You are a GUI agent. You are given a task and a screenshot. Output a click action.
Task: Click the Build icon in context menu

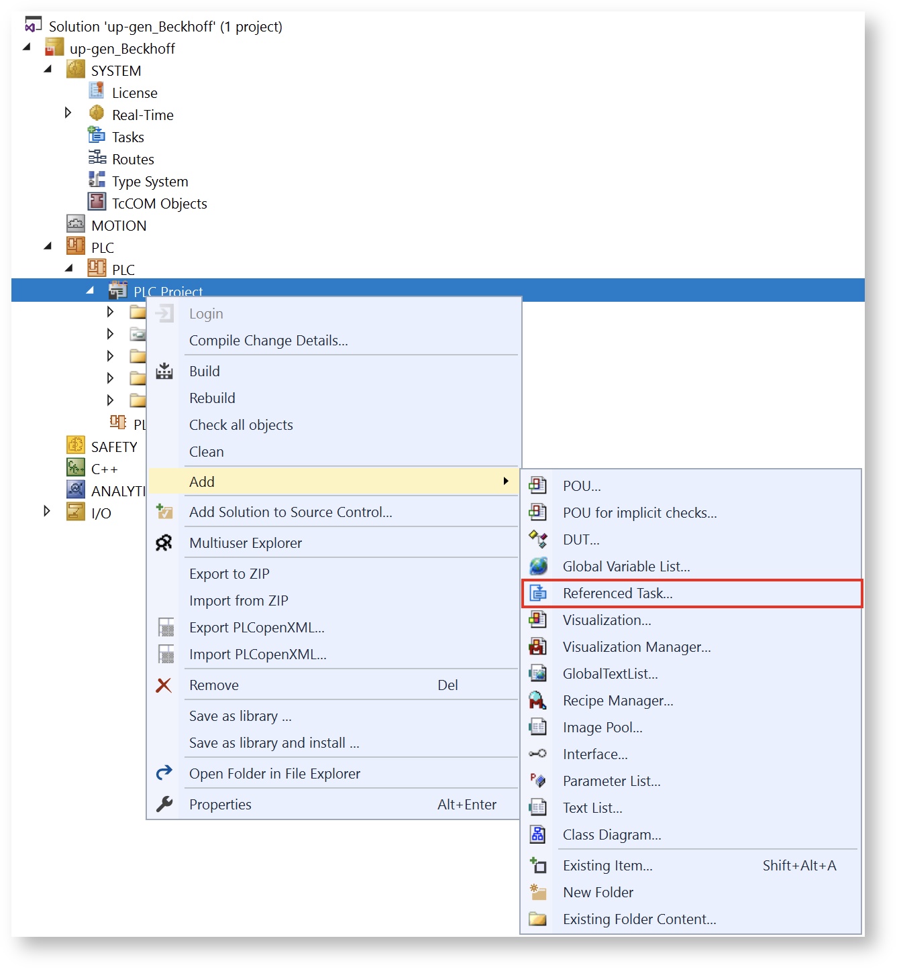pos(164,372)
